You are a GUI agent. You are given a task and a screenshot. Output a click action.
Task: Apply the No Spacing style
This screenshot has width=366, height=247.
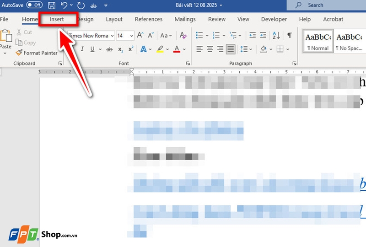(349, 41)
